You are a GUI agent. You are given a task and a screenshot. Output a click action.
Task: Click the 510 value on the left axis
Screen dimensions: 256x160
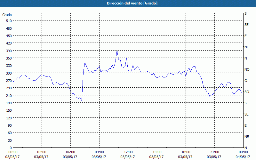(9, 21)
